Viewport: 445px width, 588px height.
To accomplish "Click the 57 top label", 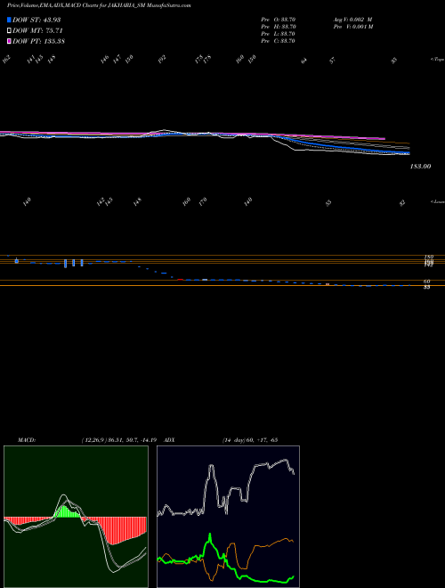I will tap(332, 60).
